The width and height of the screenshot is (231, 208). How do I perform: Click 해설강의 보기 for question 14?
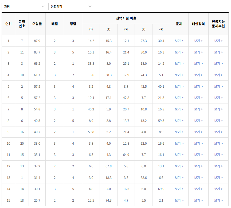[198, 189]
